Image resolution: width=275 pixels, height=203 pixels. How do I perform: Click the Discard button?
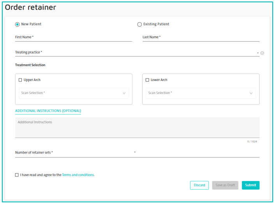(x=199, y=185)
